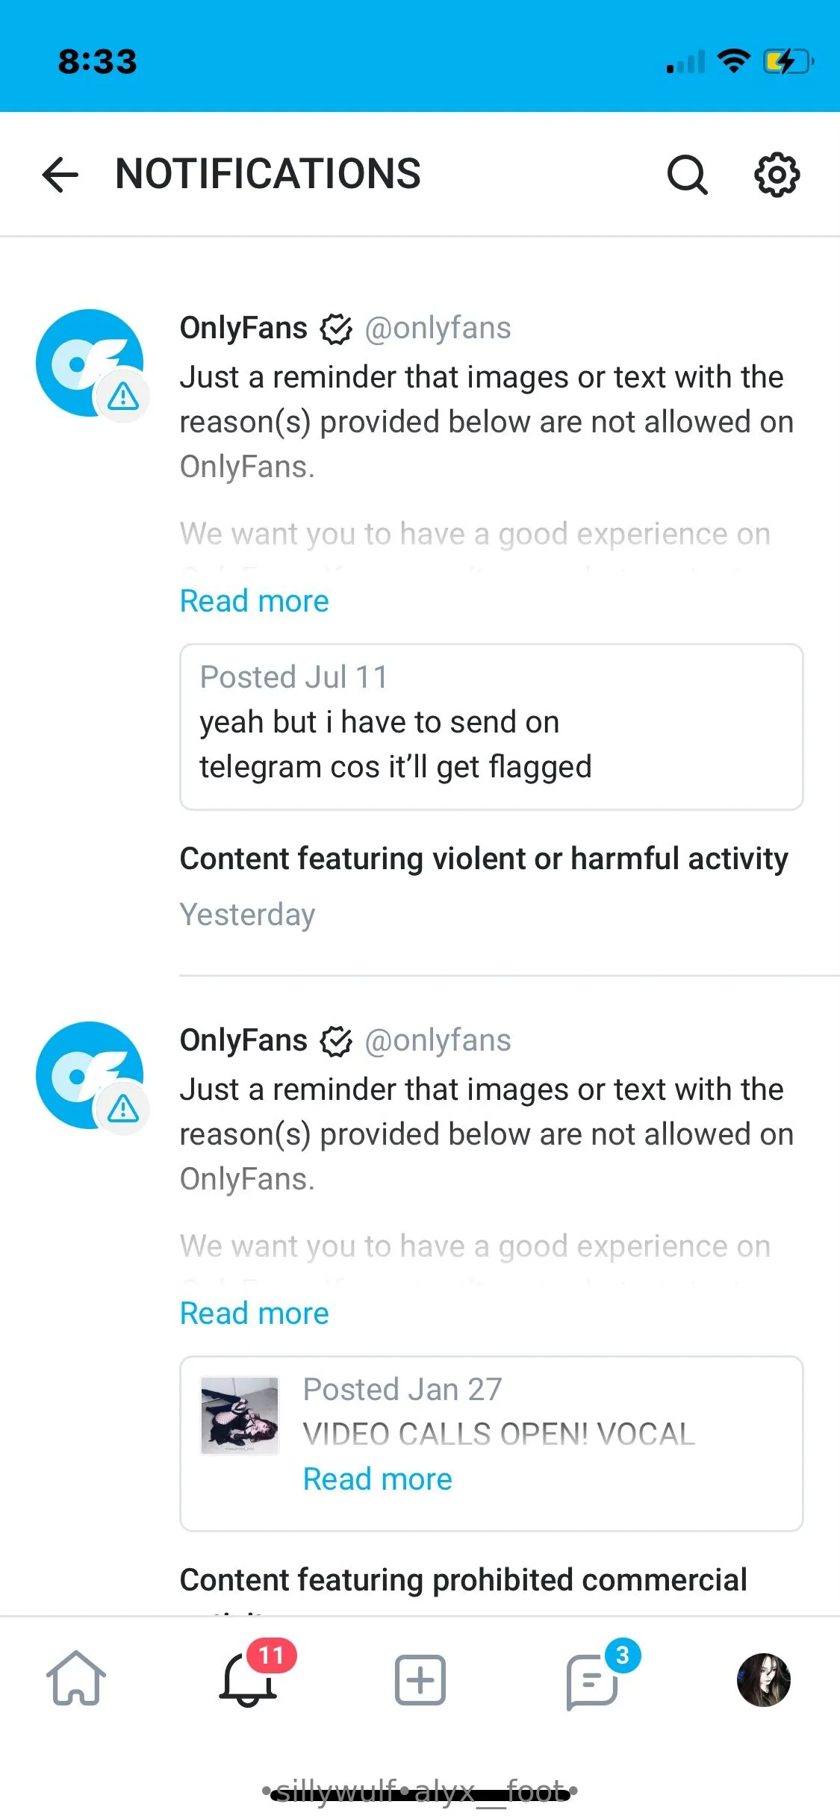Expand second notification's Read more text

tap(254, 1313)
